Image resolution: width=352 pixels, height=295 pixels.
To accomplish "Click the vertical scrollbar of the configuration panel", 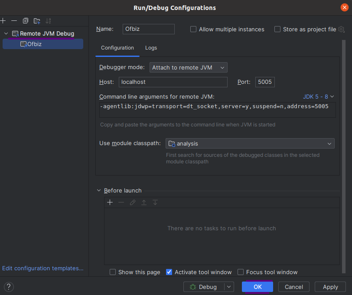I will point(343,156).
